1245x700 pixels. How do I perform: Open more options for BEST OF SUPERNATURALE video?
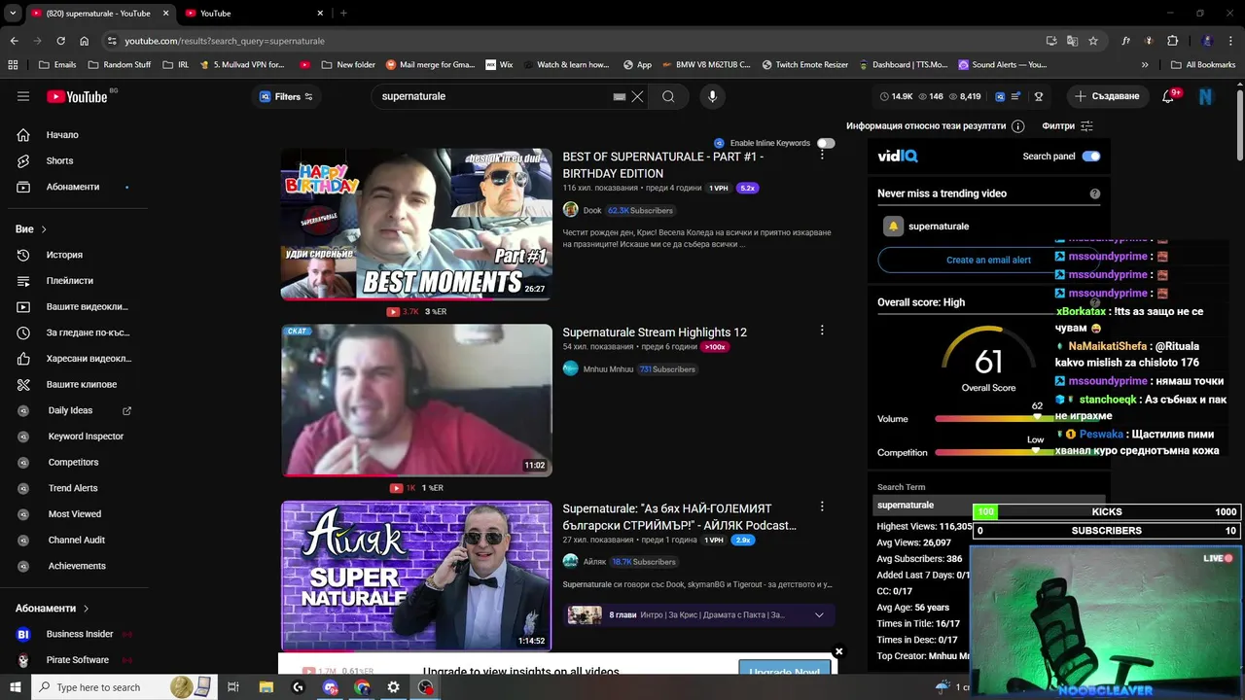822,155
